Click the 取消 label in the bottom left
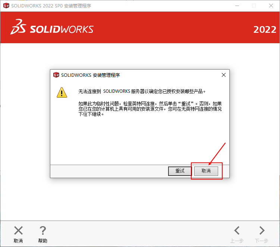Viewport: 280px width, 247px height. click(x=18, y=241)
